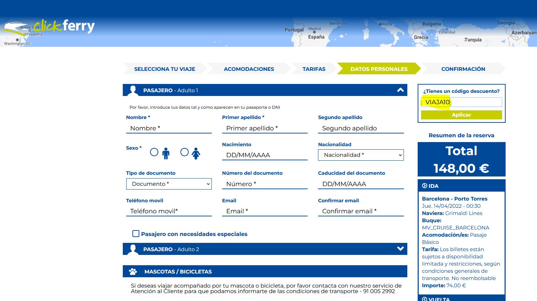Viewport: 537px width, 301px height.
Task: Click the Jue. 14/04/2022 - 00:30 date
Action: [451, 206]
